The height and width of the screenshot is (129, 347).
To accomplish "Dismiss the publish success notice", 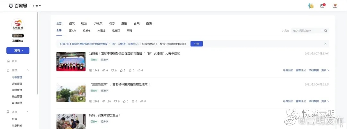I will click(x=325, y=44).
